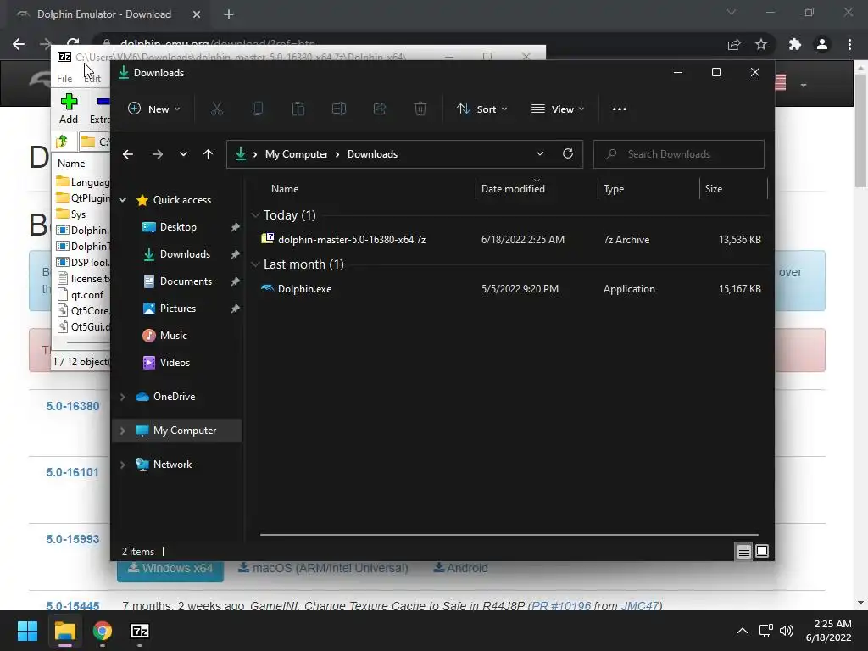Open Chrome extensions puzzle icon

795,44
